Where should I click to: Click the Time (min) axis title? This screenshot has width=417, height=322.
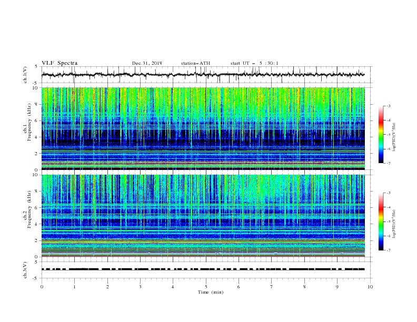click(x=211, y=292)
